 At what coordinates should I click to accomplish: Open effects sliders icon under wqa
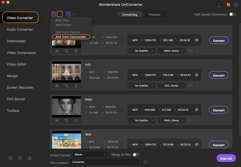[x=76, y=120]
